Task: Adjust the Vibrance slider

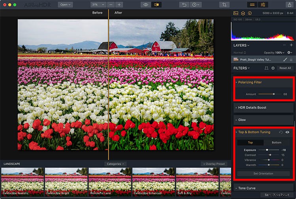Action: click(269, 160)
